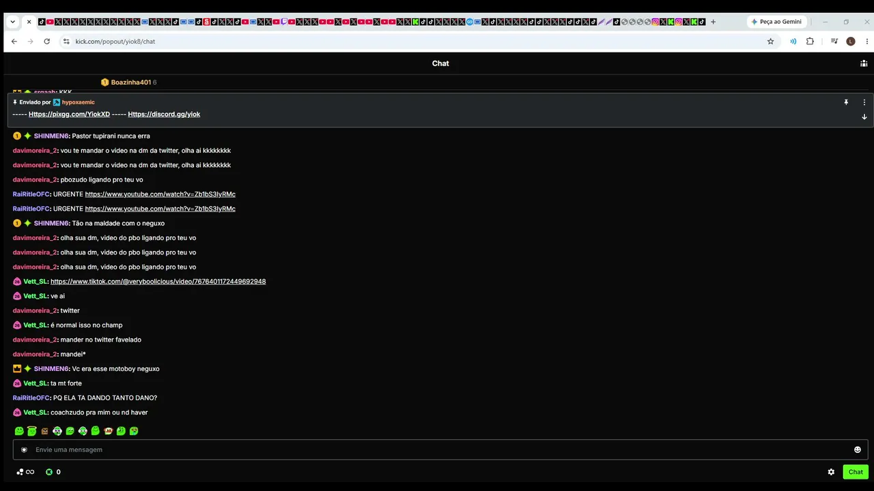Open the tab search dropdown chevron
Viewport: 874px width, 491px height.
point(12,22)
